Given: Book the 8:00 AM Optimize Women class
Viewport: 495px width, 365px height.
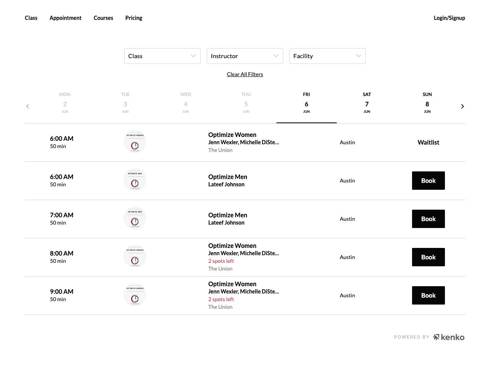Looking at the screenshot, I should pos(428,257).
